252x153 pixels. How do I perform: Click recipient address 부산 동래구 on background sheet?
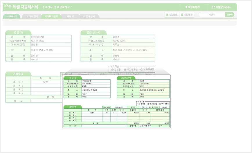[134, 50]
